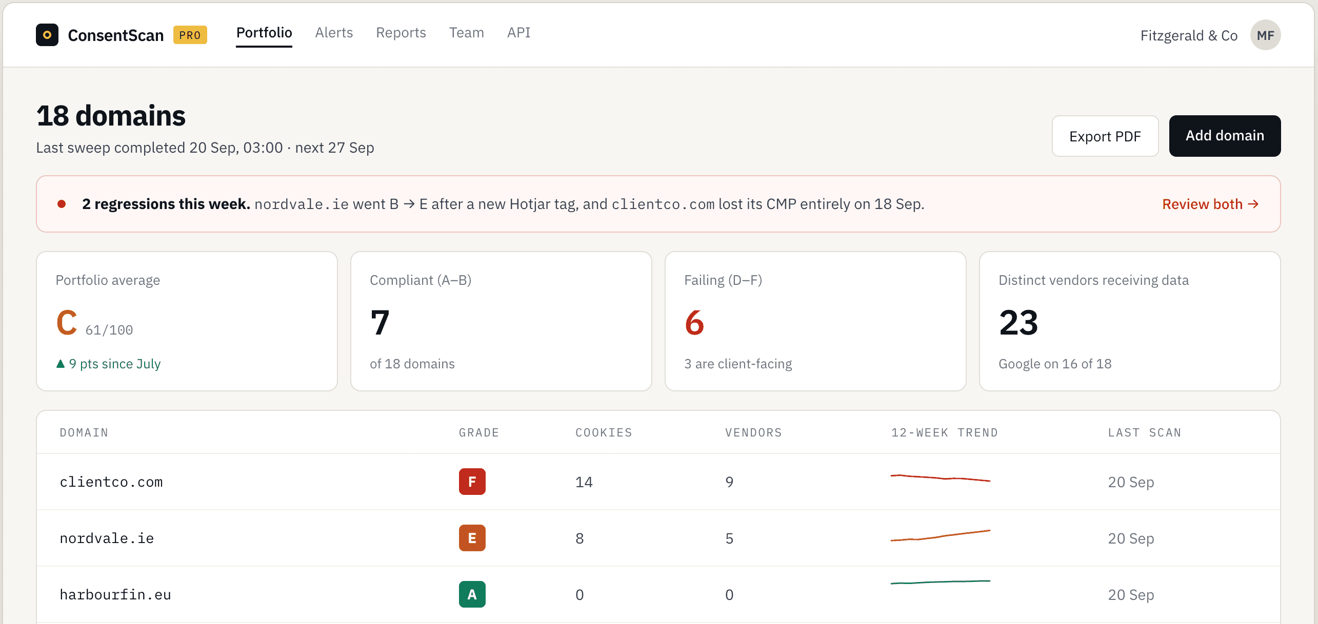Click the vendors count 0 for harbourfin.eu
Viewport: 1318px width, 624px height.
pyautogui.click(x=729, y=595)
